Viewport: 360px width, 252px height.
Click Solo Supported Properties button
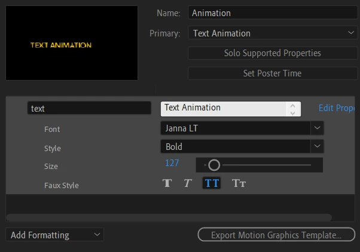[x=273, y=53]
